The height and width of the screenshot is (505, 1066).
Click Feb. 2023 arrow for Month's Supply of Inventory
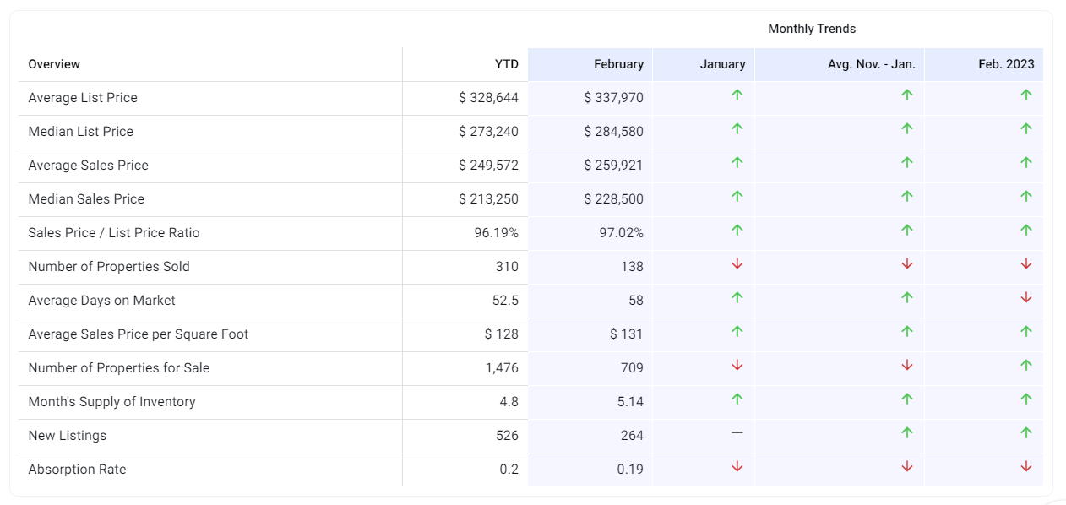click(1025, 399)
